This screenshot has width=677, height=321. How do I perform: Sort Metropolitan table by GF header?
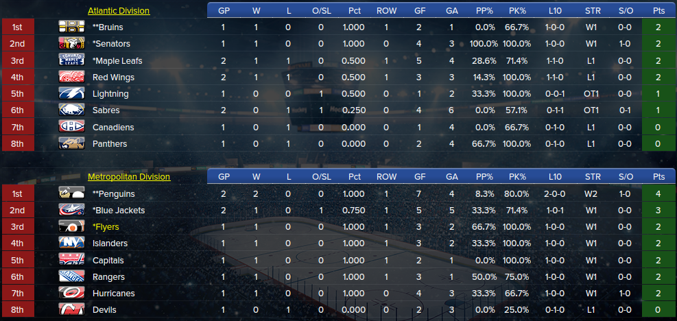click(420, 177)
